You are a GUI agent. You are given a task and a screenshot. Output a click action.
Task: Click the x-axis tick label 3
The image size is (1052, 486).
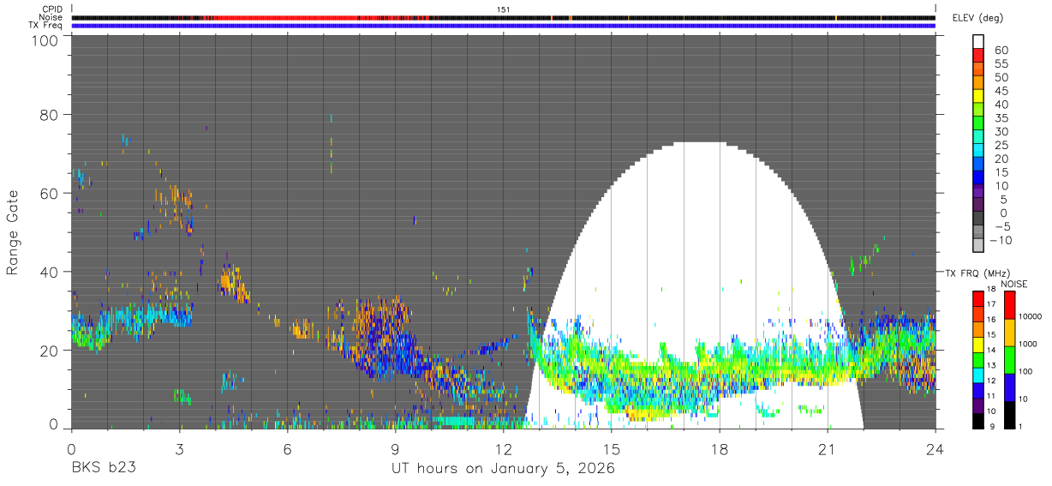(x=179, y=449)
